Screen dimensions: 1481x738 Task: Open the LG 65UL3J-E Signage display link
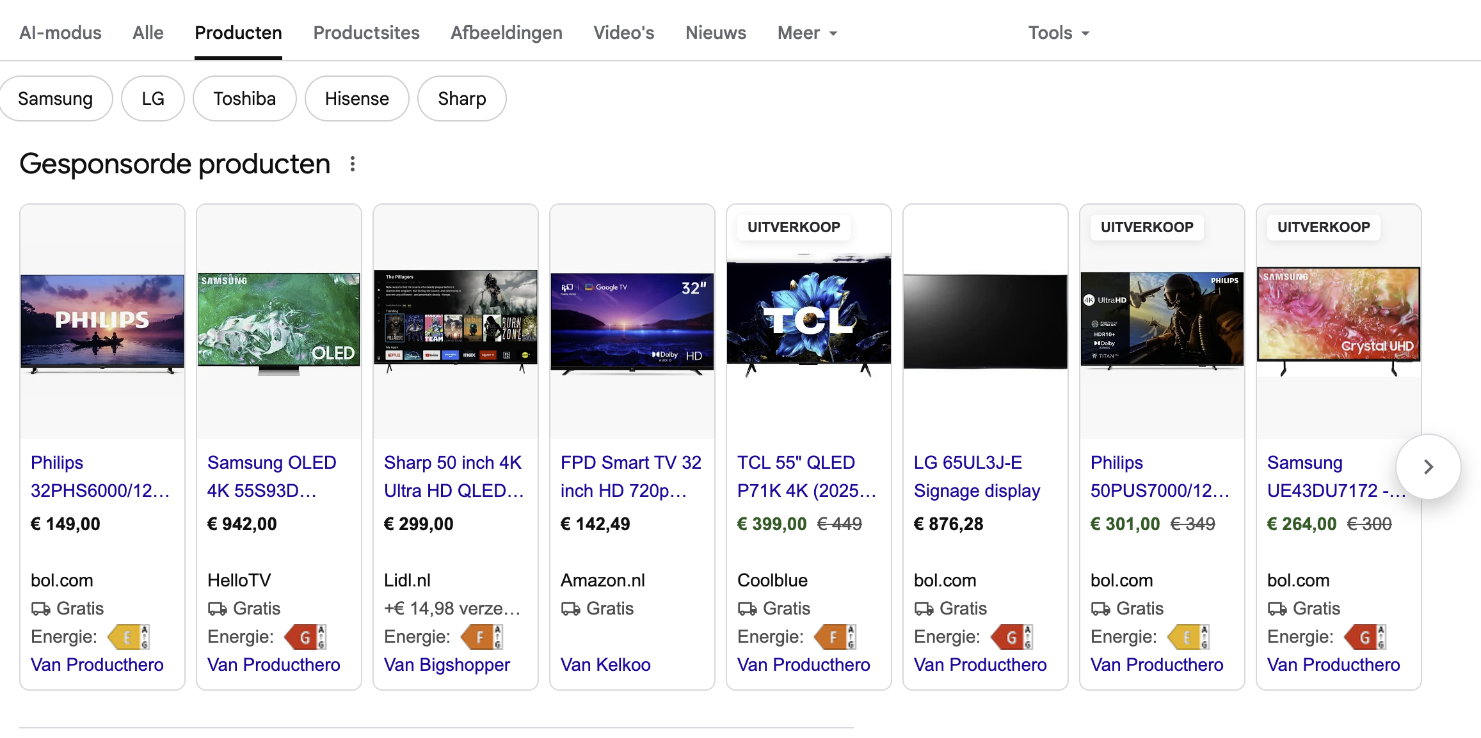[977, 476]
